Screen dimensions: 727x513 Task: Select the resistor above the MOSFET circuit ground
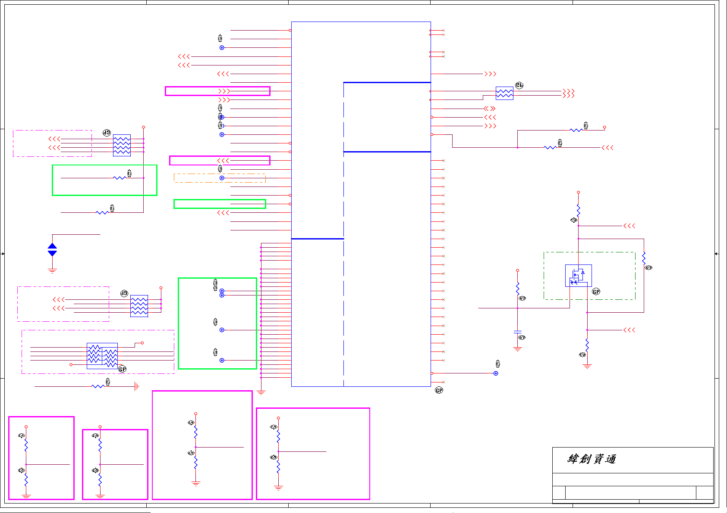tap(587, 345)
